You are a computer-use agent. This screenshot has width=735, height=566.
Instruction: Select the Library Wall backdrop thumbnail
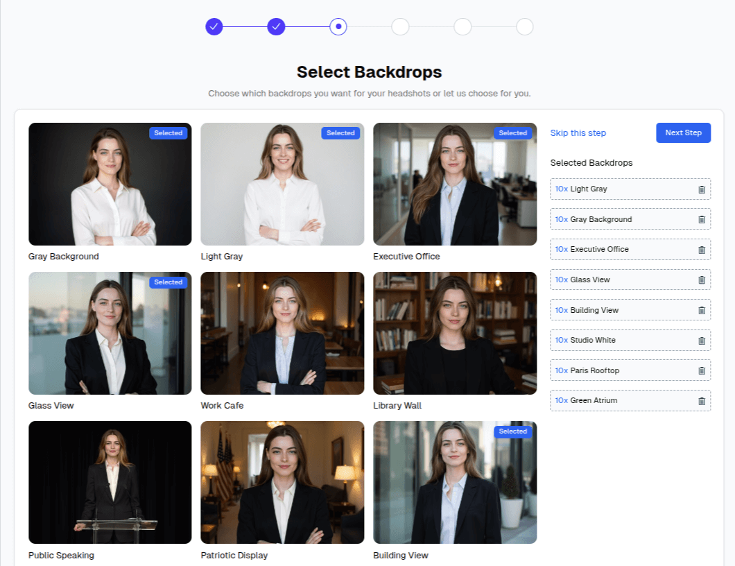(455, 333)
